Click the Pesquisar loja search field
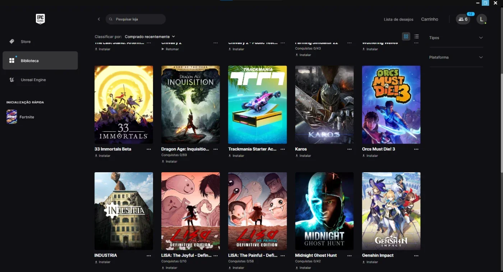The width and height of the screenshot is (503, 272). (135, 19)
